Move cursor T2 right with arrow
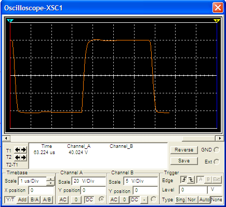Viewport: 226px width, 207px height. (x=23, y=158)
